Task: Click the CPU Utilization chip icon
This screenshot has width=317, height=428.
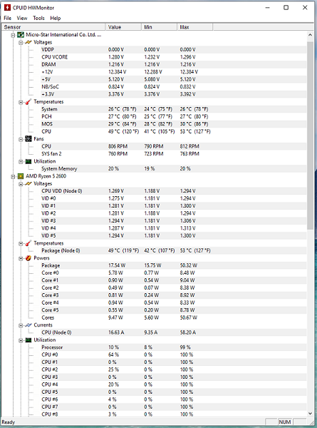Action: [28, 340]
